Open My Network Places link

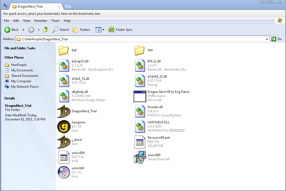22,87
